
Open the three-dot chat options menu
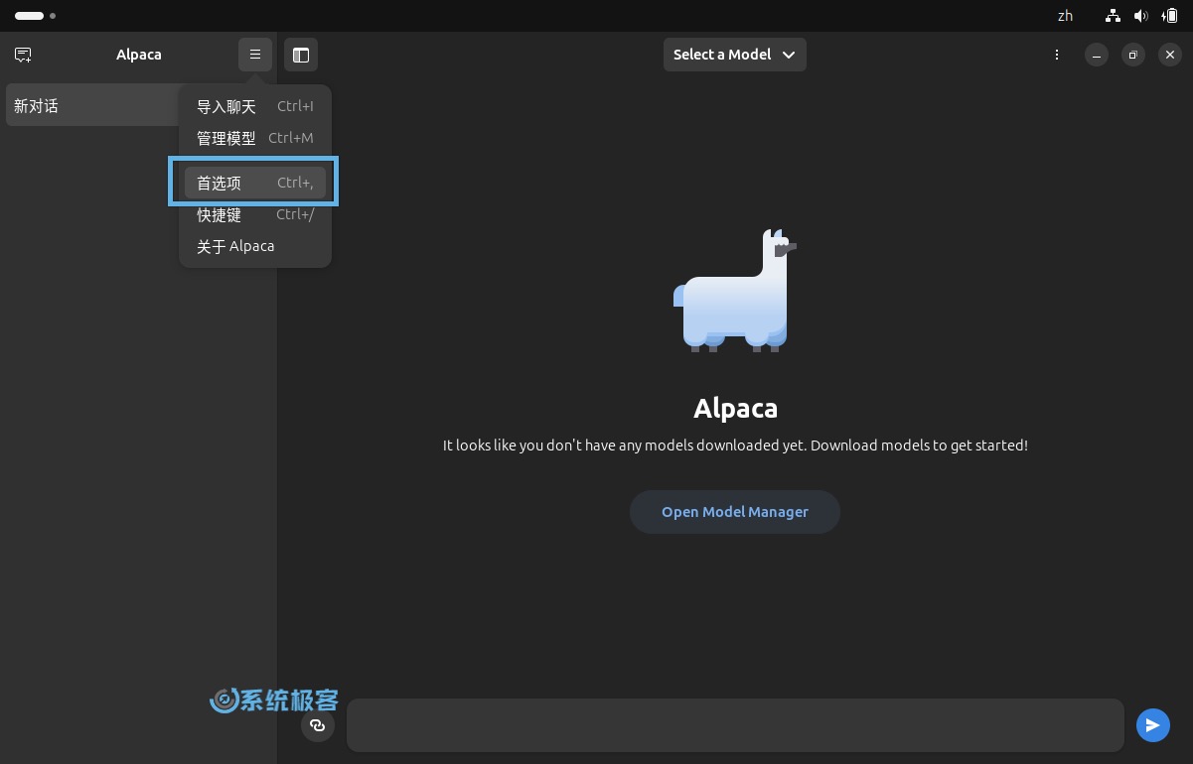tap(1057, 55)
